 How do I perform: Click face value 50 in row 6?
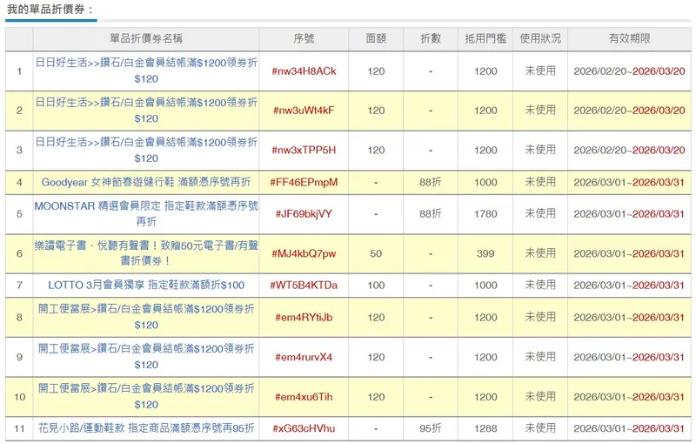point(376,253)
